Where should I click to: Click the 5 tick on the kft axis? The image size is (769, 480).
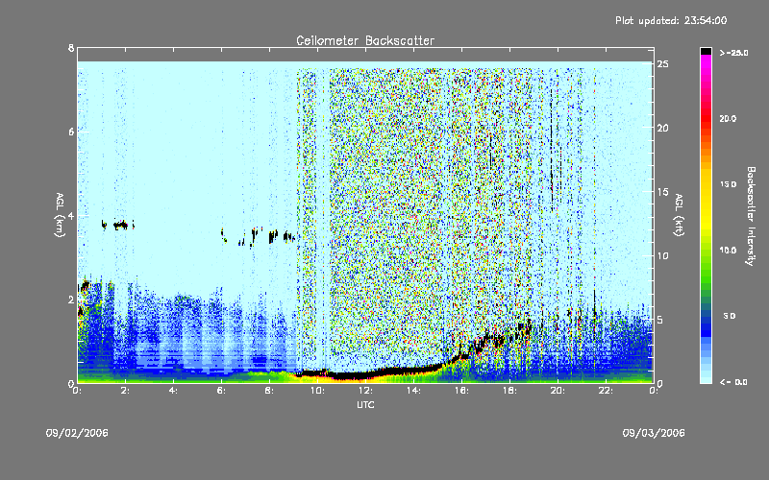(x=660, y=320)
